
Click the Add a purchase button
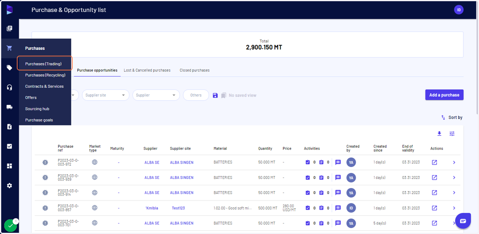[x=444, y=95]
